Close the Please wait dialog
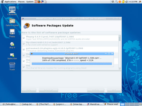This screenshot has height=106, width=142. (112, 54)
